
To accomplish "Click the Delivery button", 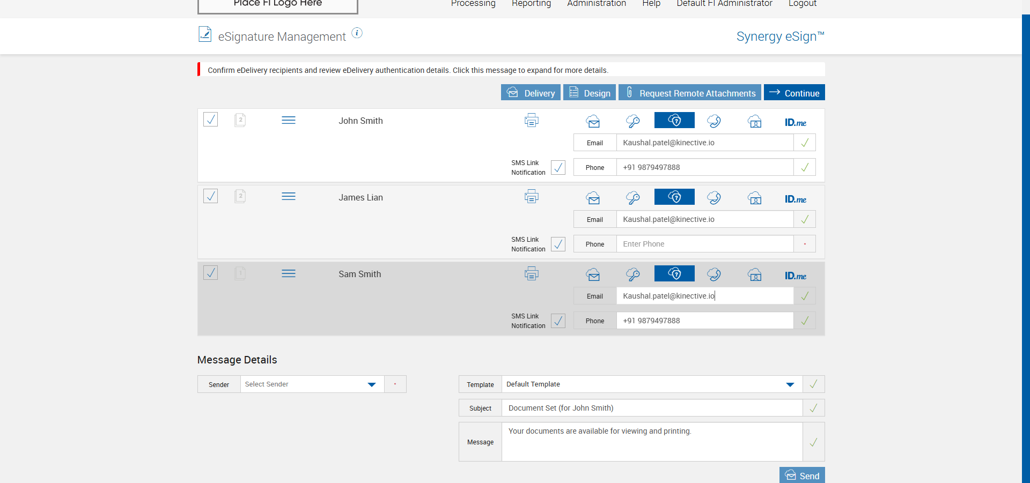I will pyautogui.click(x=531, y=92).
